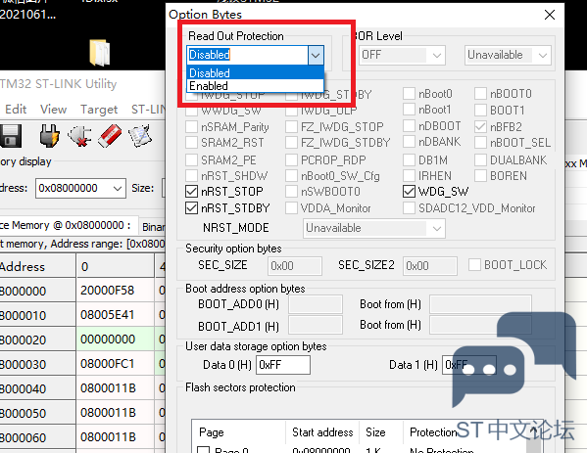
Task: Open the ST-LINK menu
Action: click(x=148, y=110)
